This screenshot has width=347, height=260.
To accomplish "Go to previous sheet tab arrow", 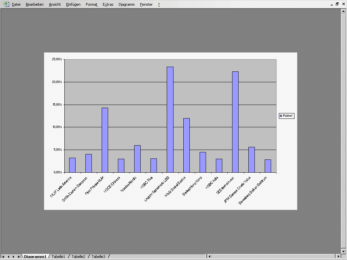I will [8, 257].
